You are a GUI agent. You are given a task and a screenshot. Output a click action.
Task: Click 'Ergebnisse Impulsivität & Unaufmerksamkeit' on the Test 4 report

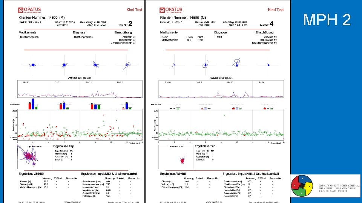pyautogui.click(x=251, y=174)
